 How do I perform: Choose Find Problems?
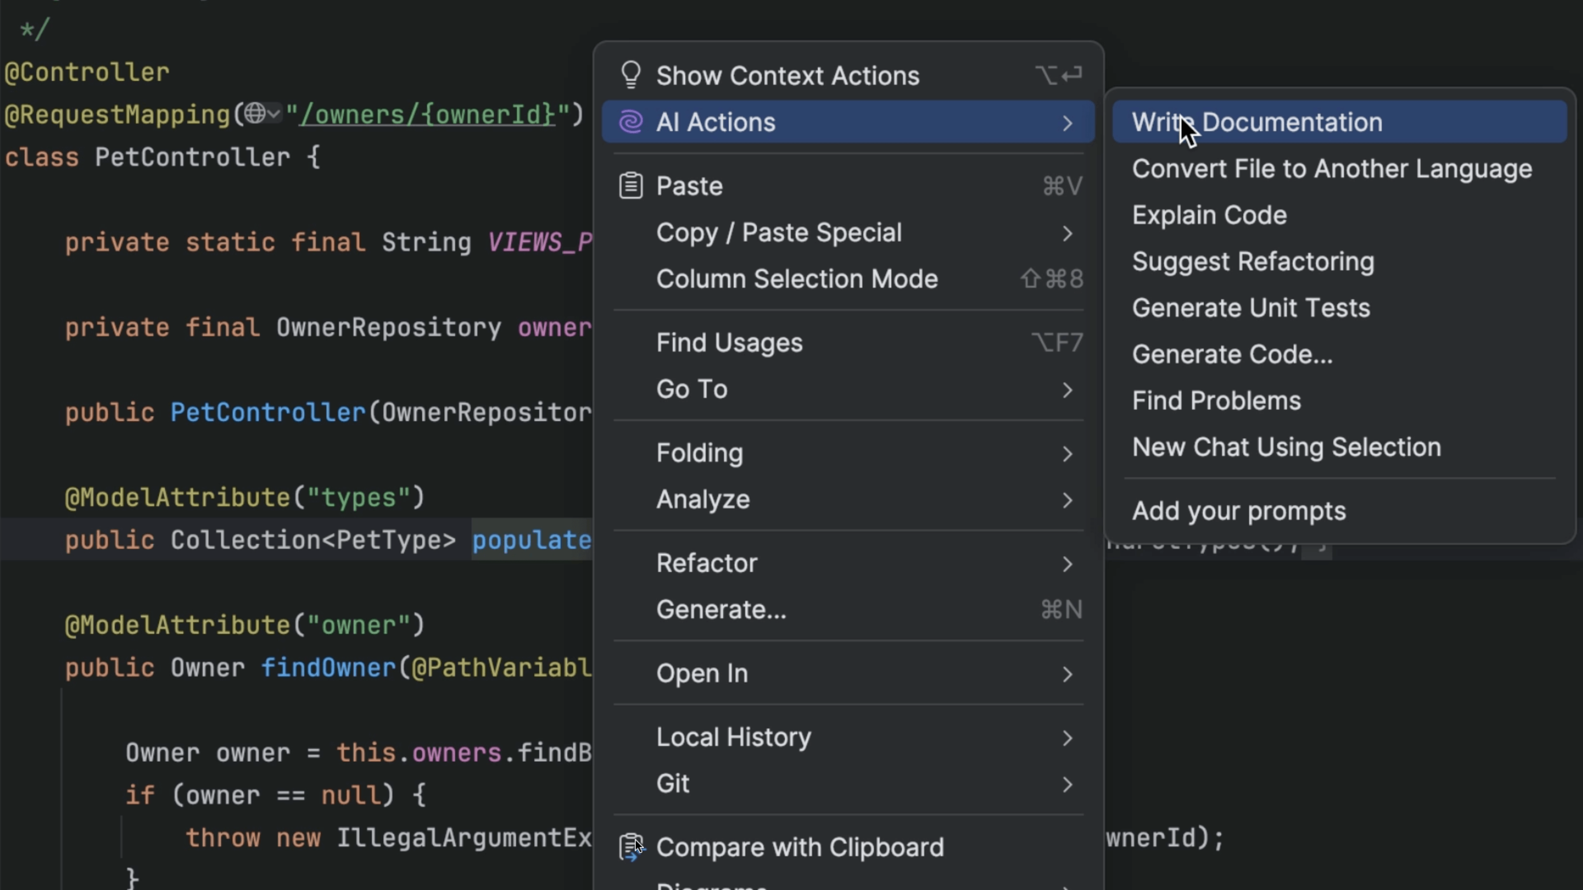pyautogui.click(x=1216, y=400)
